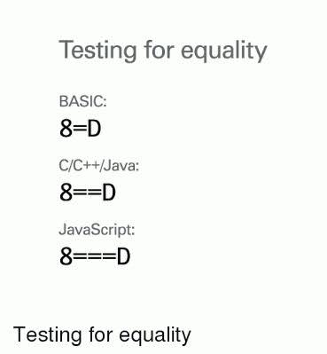Viewport: 327px width, 354px height.
Task: Click the digit 8 in the '8==D' expression
Action: (66, 193)
